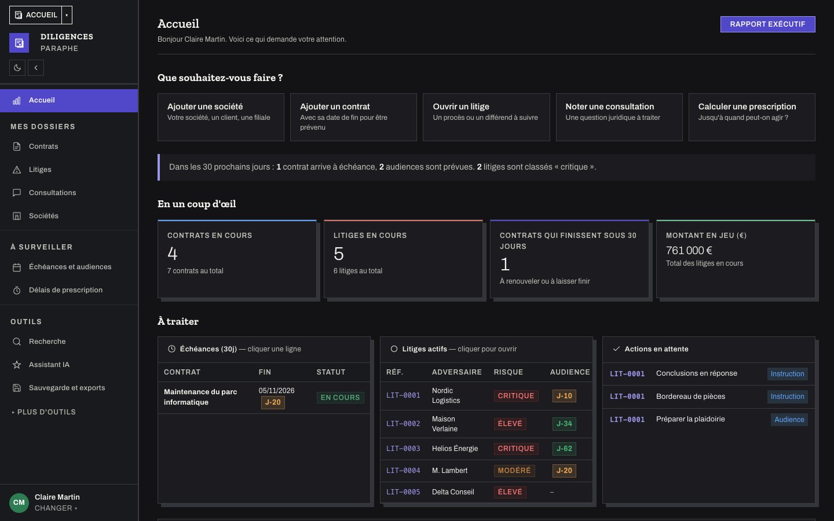Screen dimensions: 834x521
Task: Click the Litiges actifs circle icon
Action: click(394, 349)
